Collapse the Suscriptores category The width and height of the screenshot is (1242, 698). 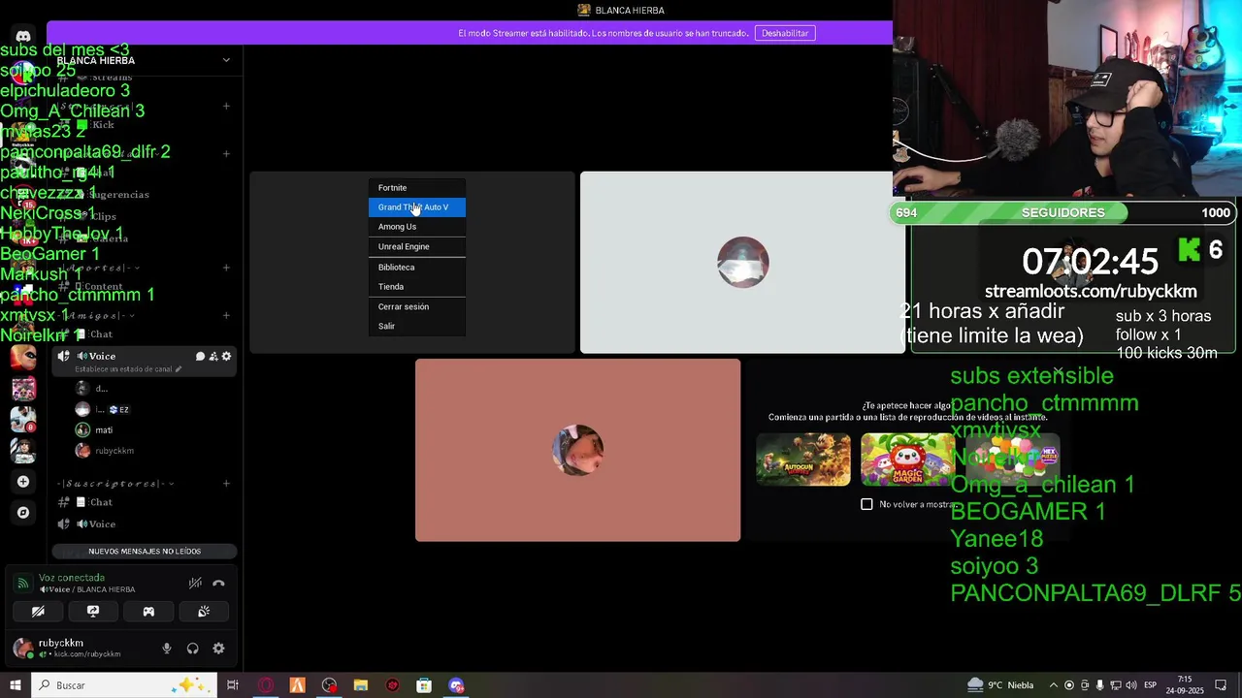(x=116, y=483)
